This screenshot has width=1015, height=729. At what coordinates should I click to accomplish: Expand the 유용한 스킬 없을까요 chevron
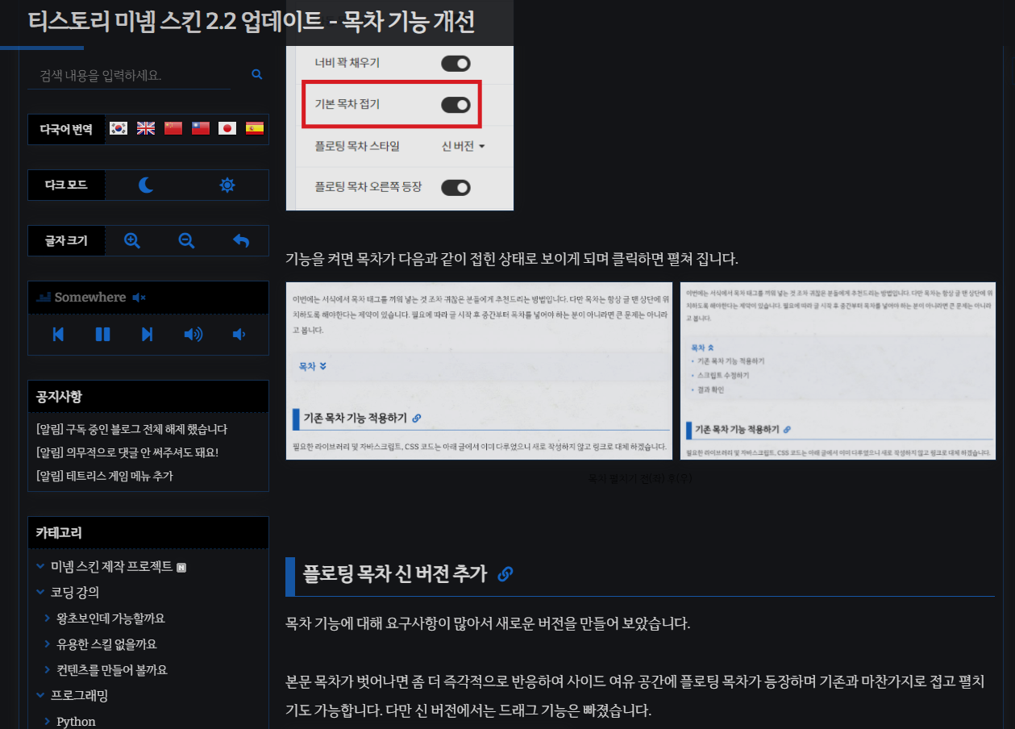pyautogui.click(x=48, y=644)
